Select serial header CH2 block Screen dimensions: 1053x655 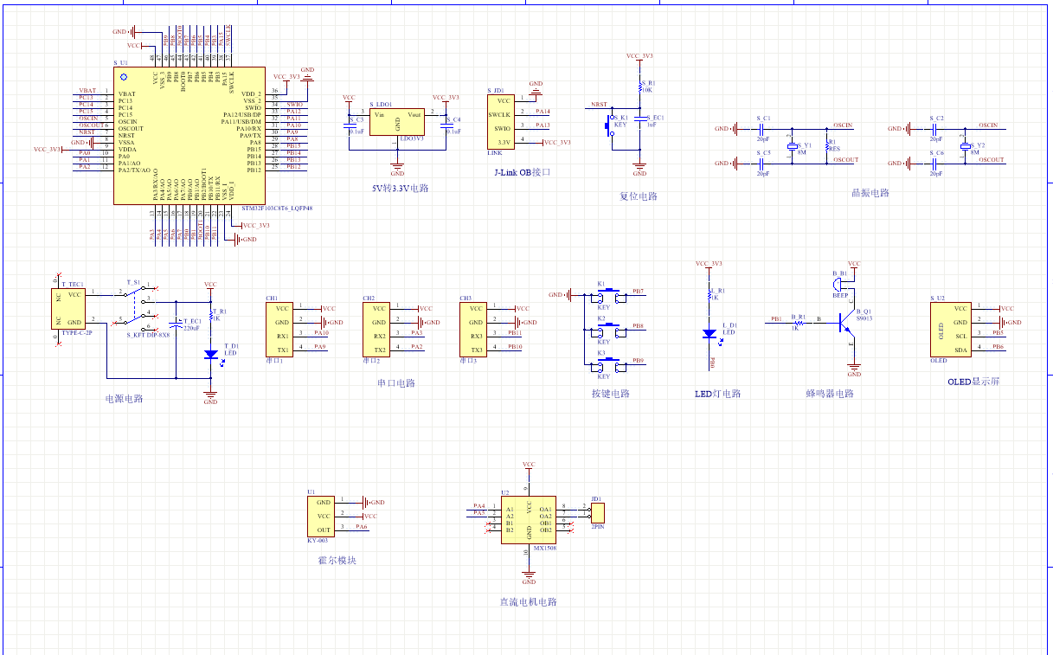pos(376,329)
